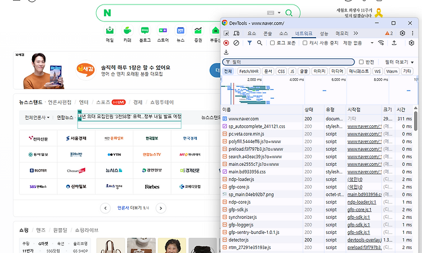Open the 전체언론사 dropdown
This screenshot has width=422, height=253.
(x=37, y=118)
